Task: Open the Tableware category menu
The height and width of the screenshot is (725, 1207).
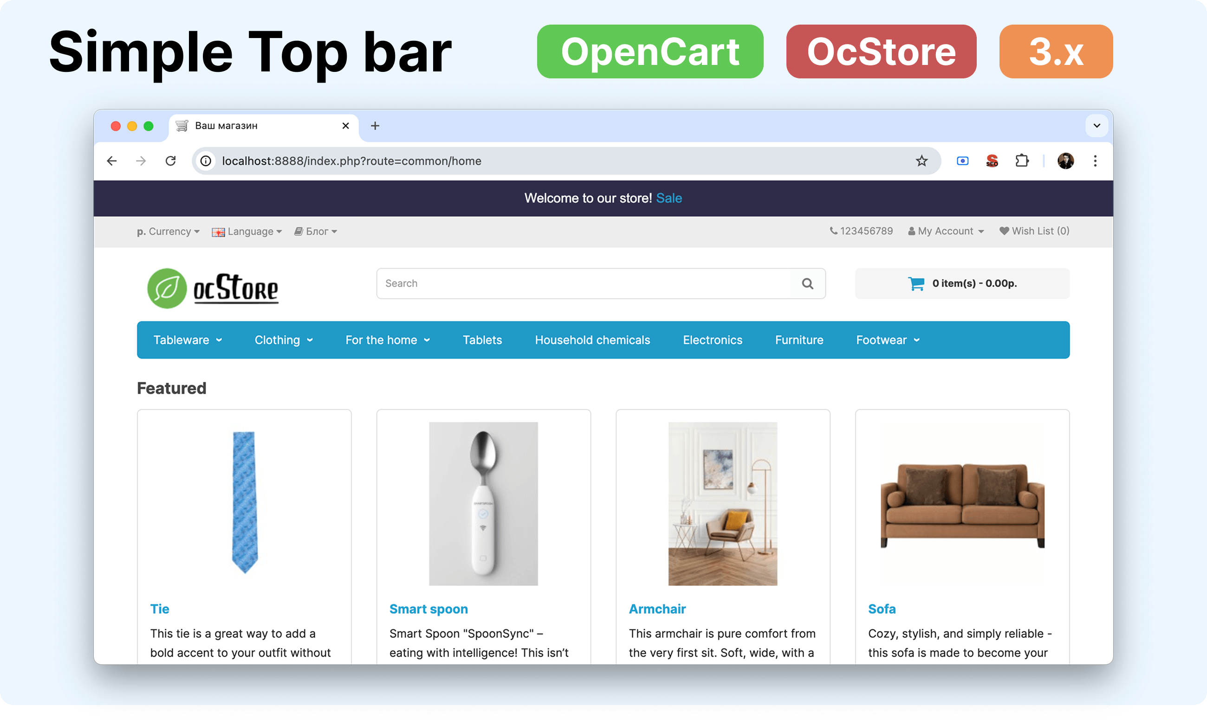Action: point(188,340)
